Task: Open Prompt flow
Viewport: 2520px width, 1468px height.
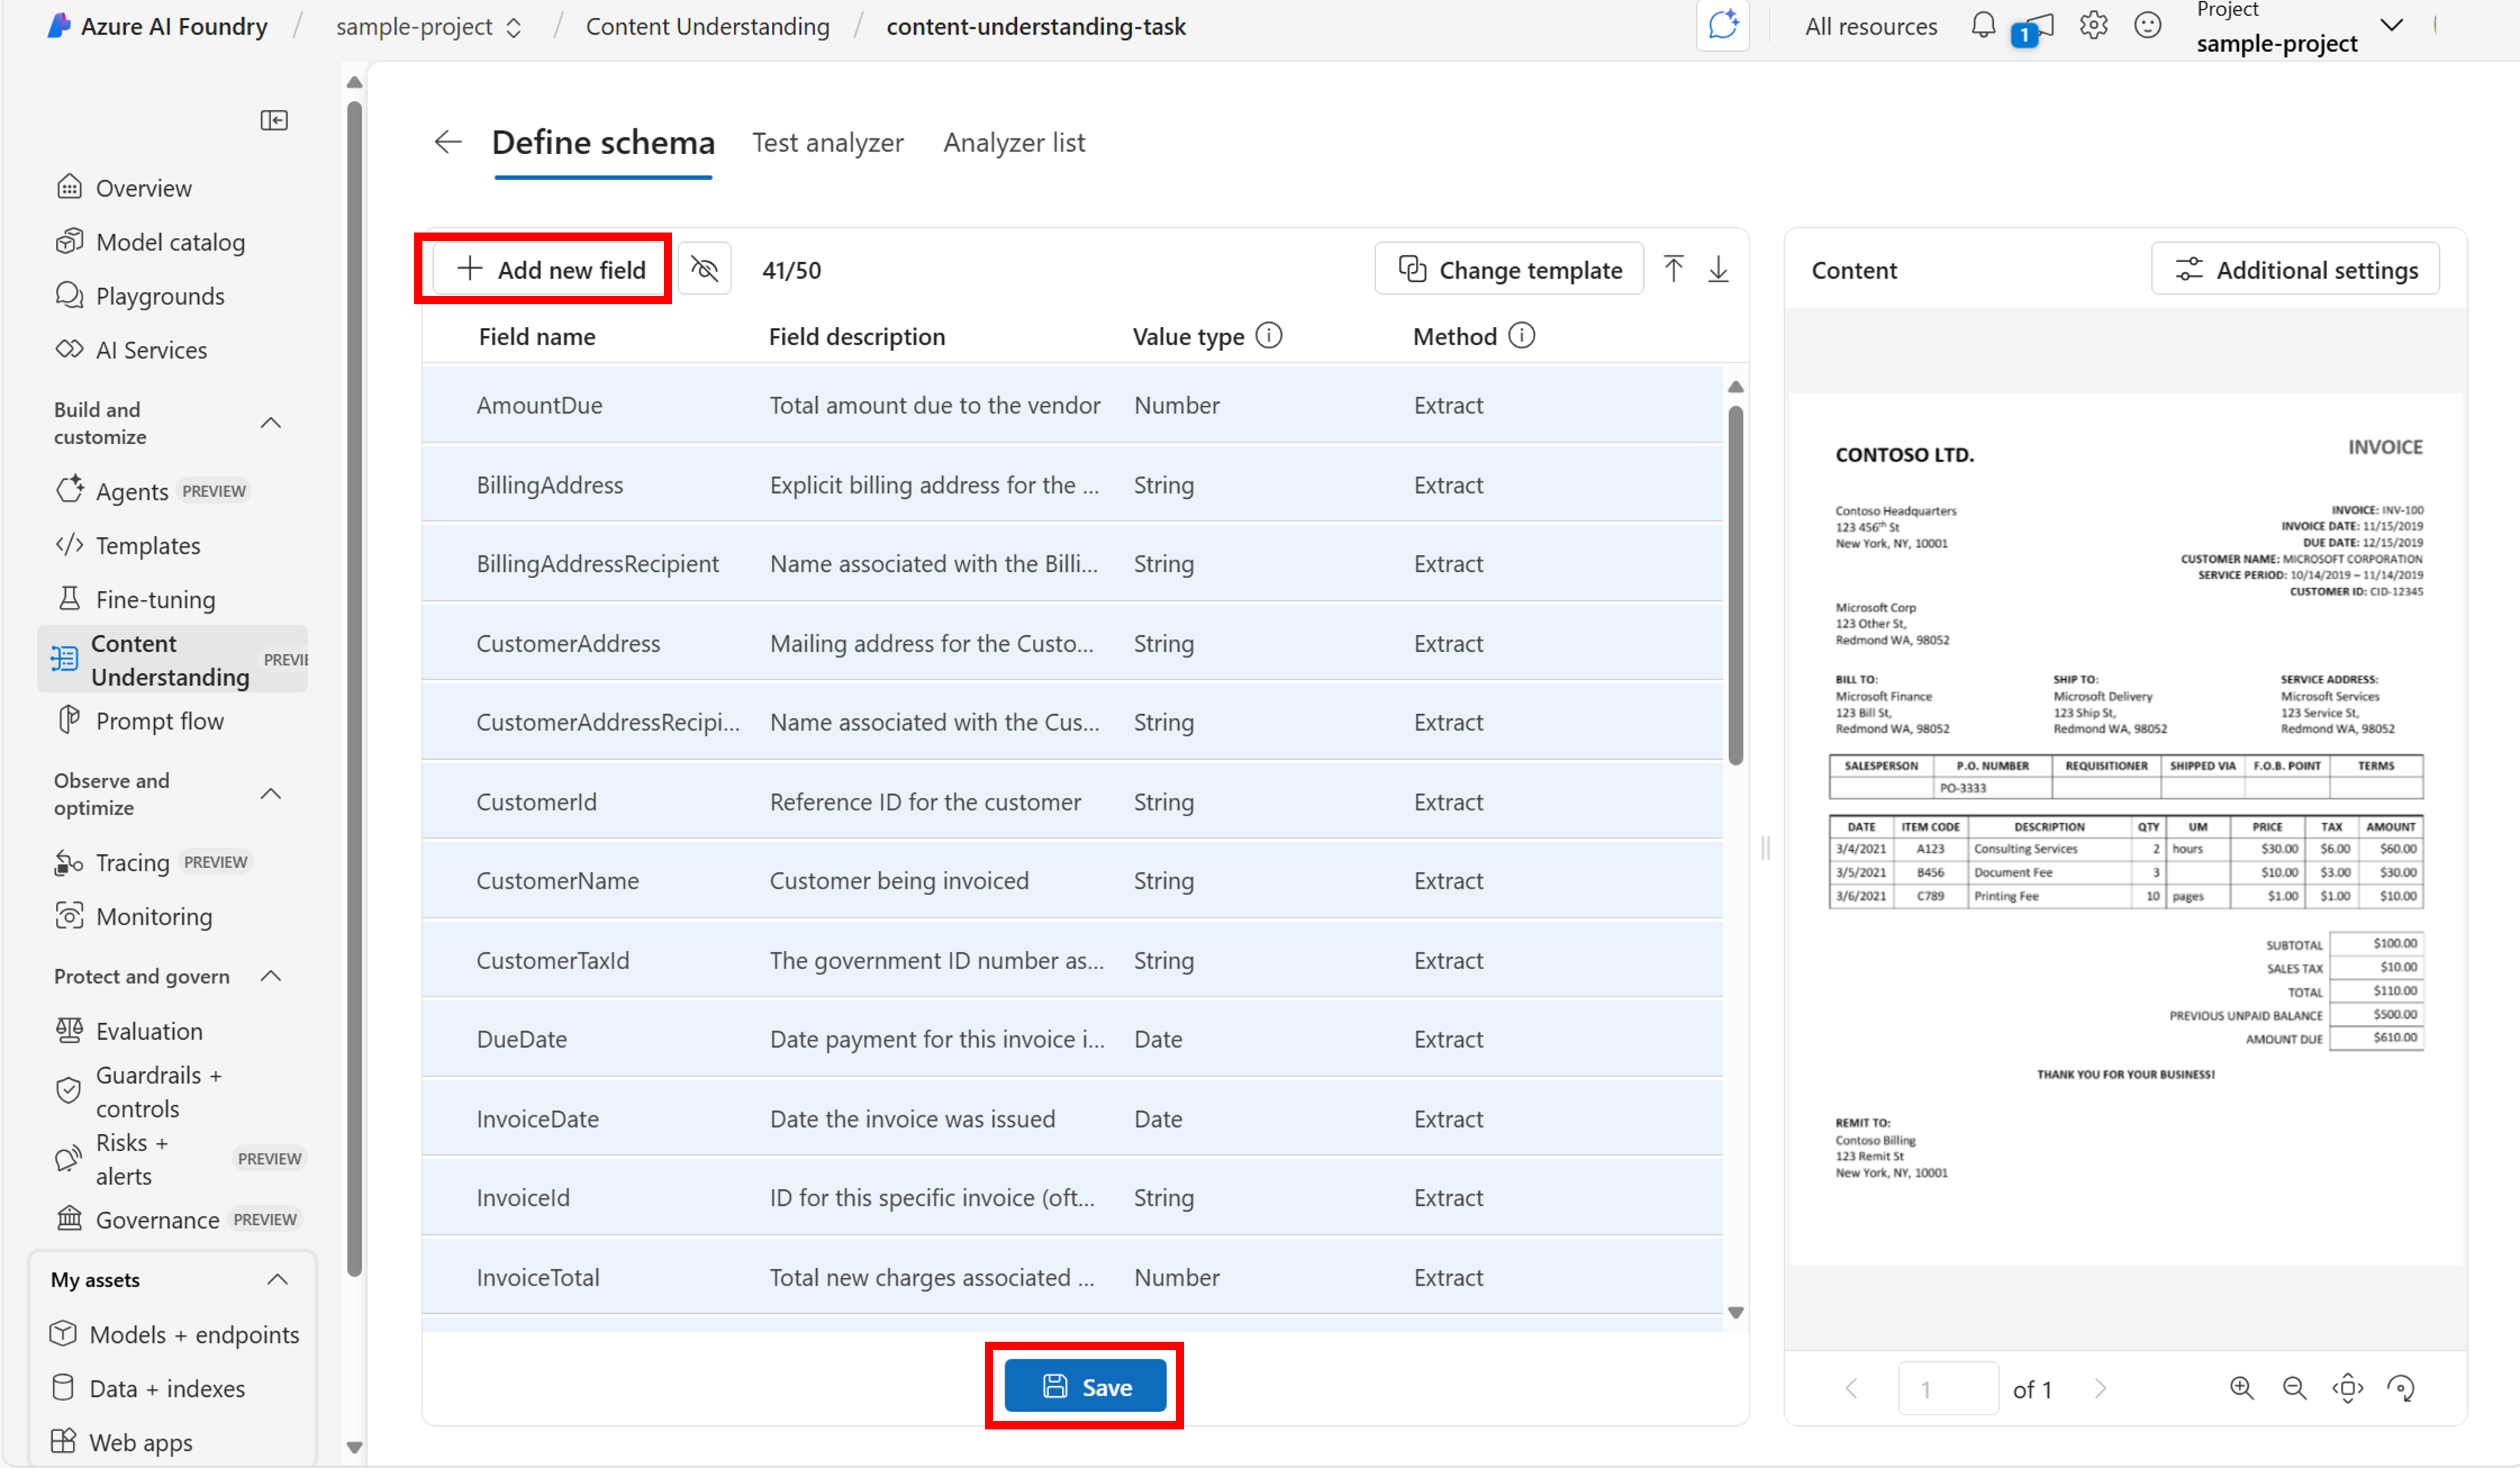Action: click(140, 721)
